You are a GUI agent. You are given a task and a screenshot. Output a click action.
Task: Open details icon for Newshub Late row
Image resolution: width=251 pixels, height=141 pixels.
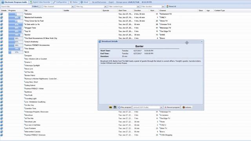[2, 122]
